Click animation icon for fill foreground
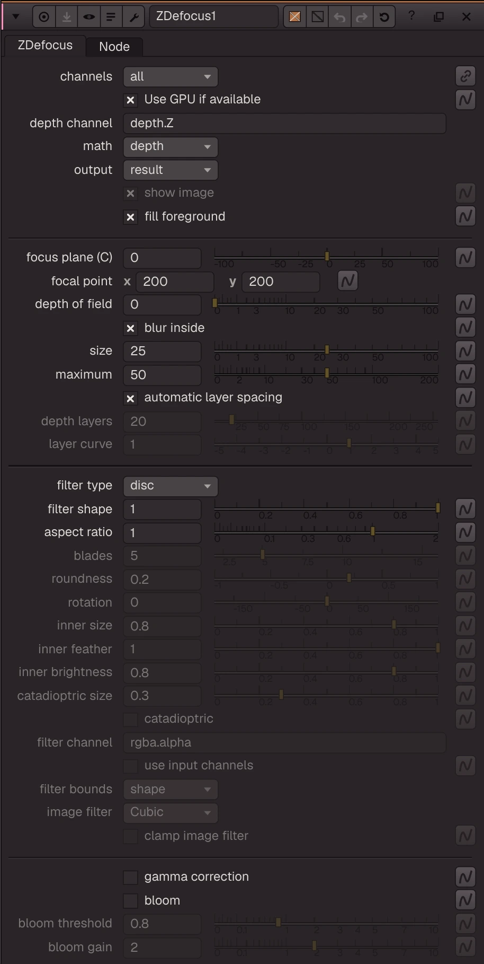The image size is (484, 964). [465, 216]
